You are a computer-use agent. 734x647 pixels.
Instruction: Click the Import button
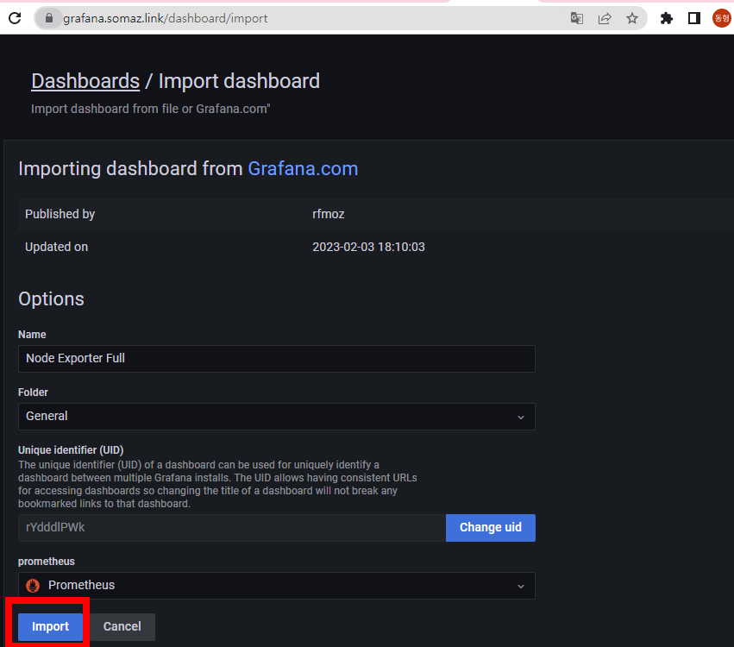point(51,627)
